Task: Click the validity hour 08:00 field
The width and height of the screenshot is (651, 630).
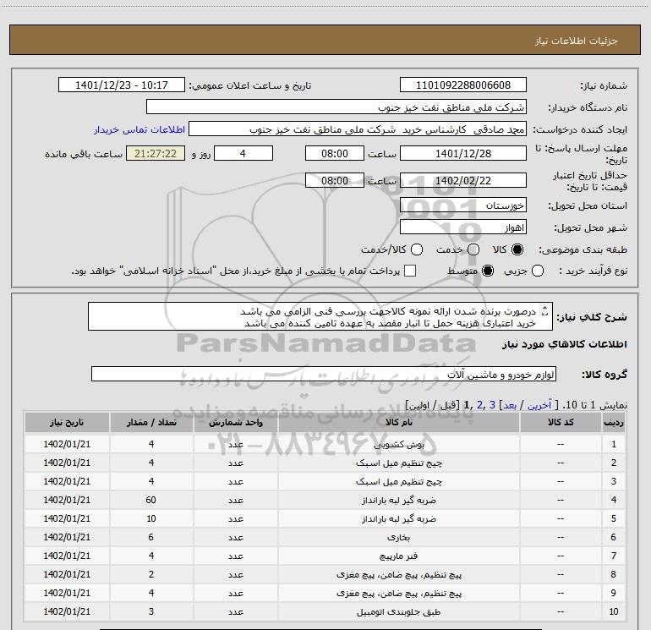Action: pyautogui.click(x=335, y=180)
